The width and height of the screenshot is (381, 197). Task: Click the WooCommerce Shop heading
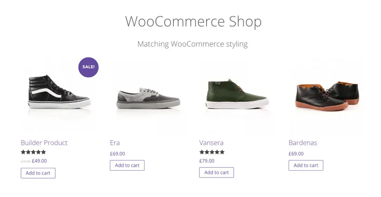pyautogui.click(x=193, y=21)
